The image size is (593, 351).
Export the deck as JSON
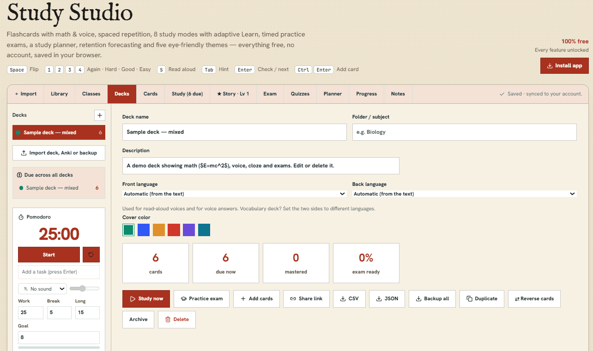pos(387,298)
